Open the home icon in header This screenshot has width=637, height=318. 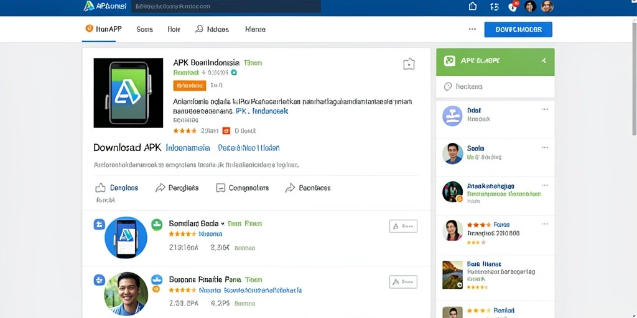473,6
